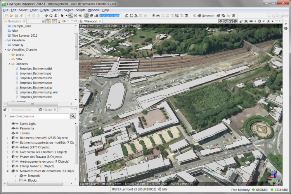Open the view settings gear dropdown
The height and width of the screenshot is (194, 291).
[x=264, y=21]
